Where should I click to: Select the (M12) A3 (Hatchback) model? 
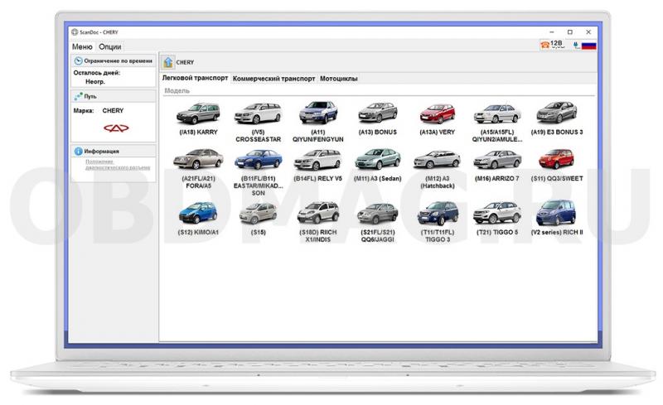[438, 168]
